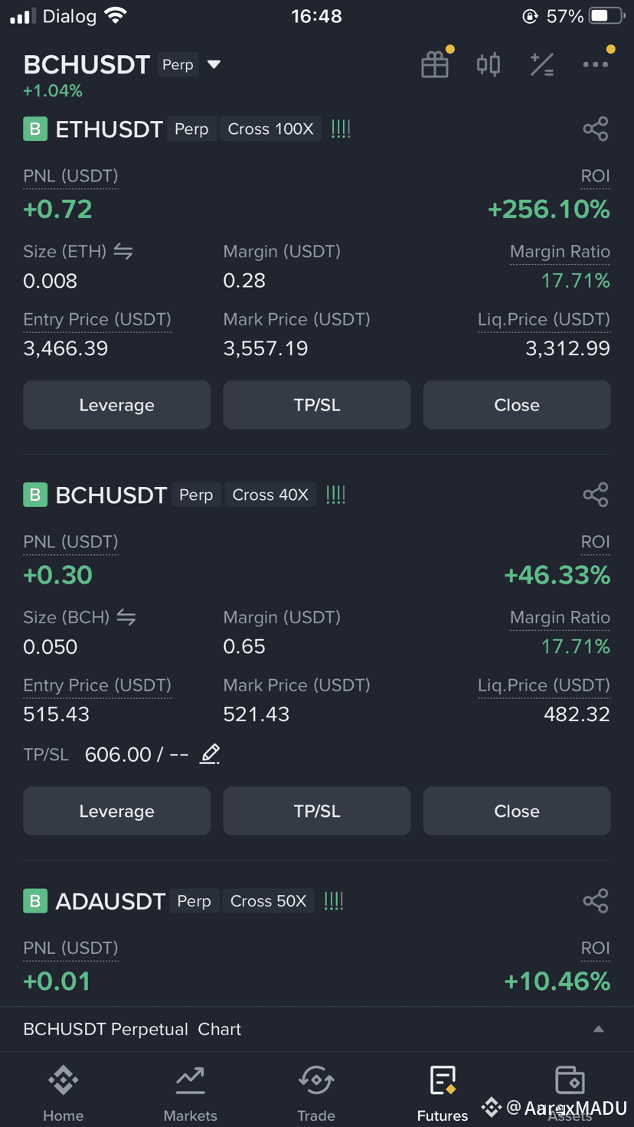
Task: Open the three-dots more options menu
Action: pyautogui.click(x=596, y=64)
